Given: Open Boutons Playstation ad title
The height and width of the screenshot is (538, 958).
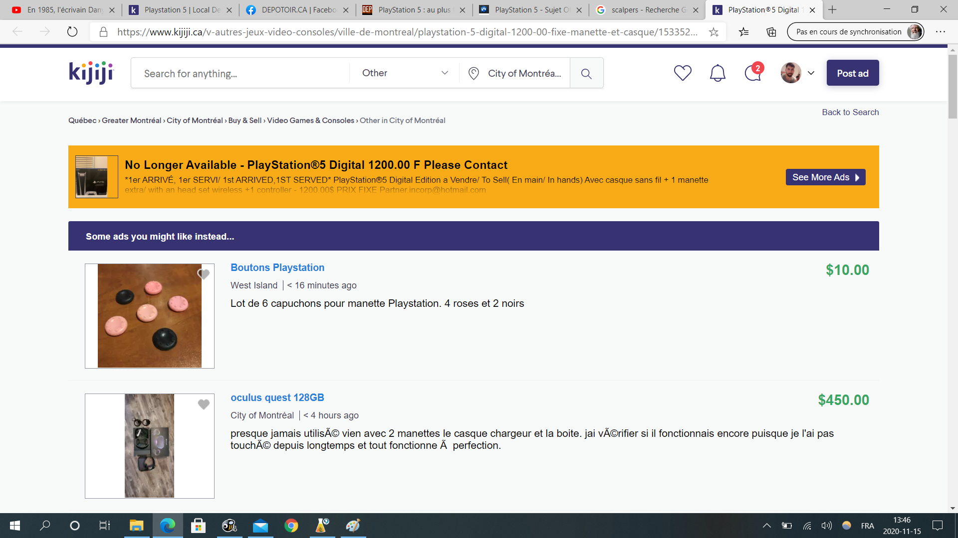Looking at the screenshot, I should tap(277, 268).
